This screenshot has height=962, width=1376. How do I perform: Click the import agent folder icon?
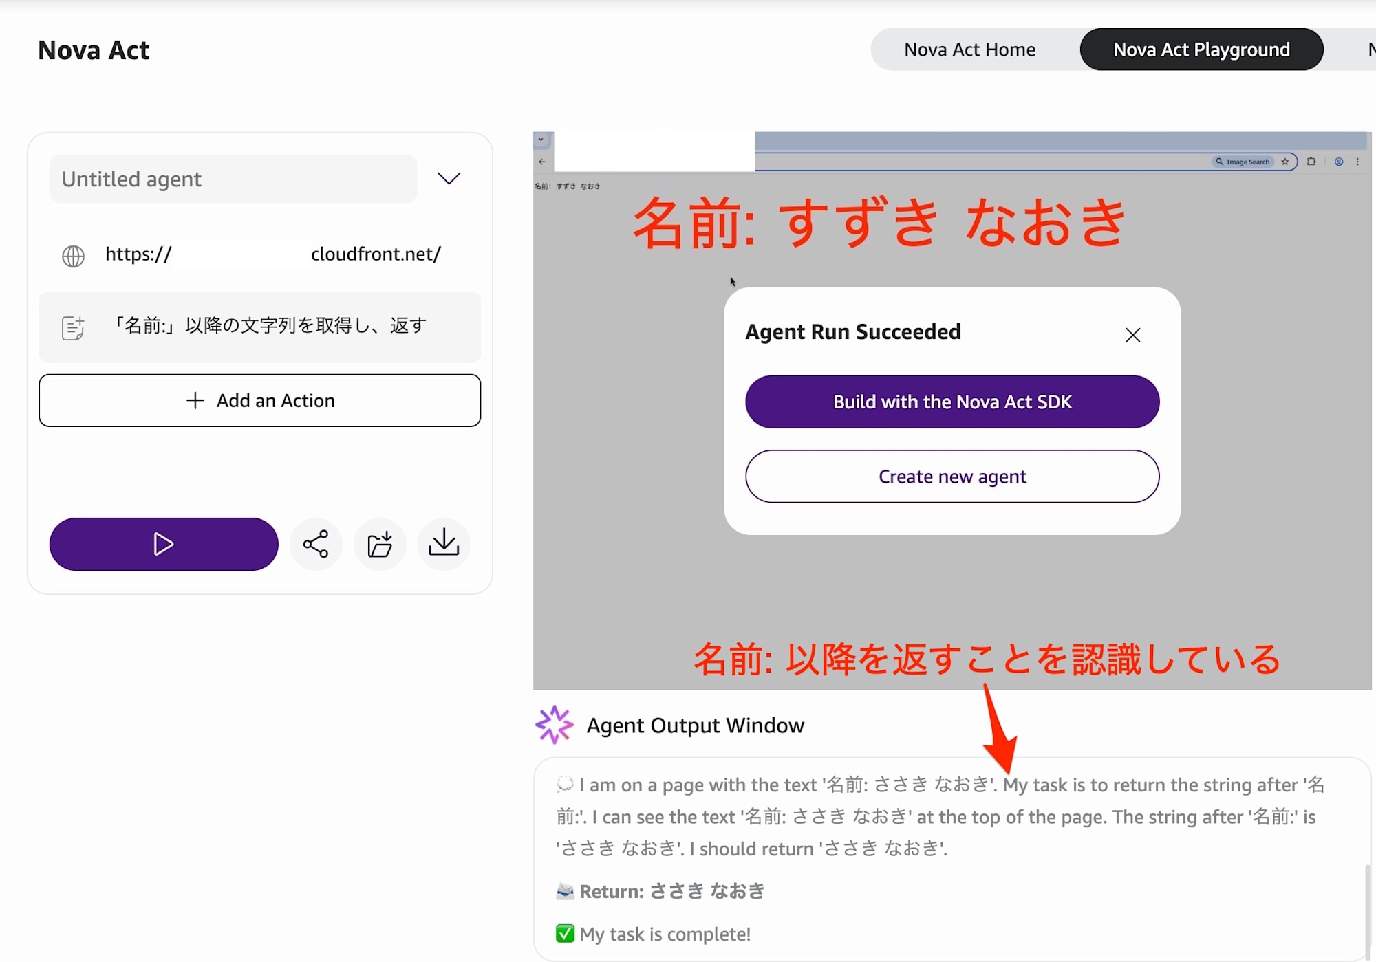tap(380, 544)
